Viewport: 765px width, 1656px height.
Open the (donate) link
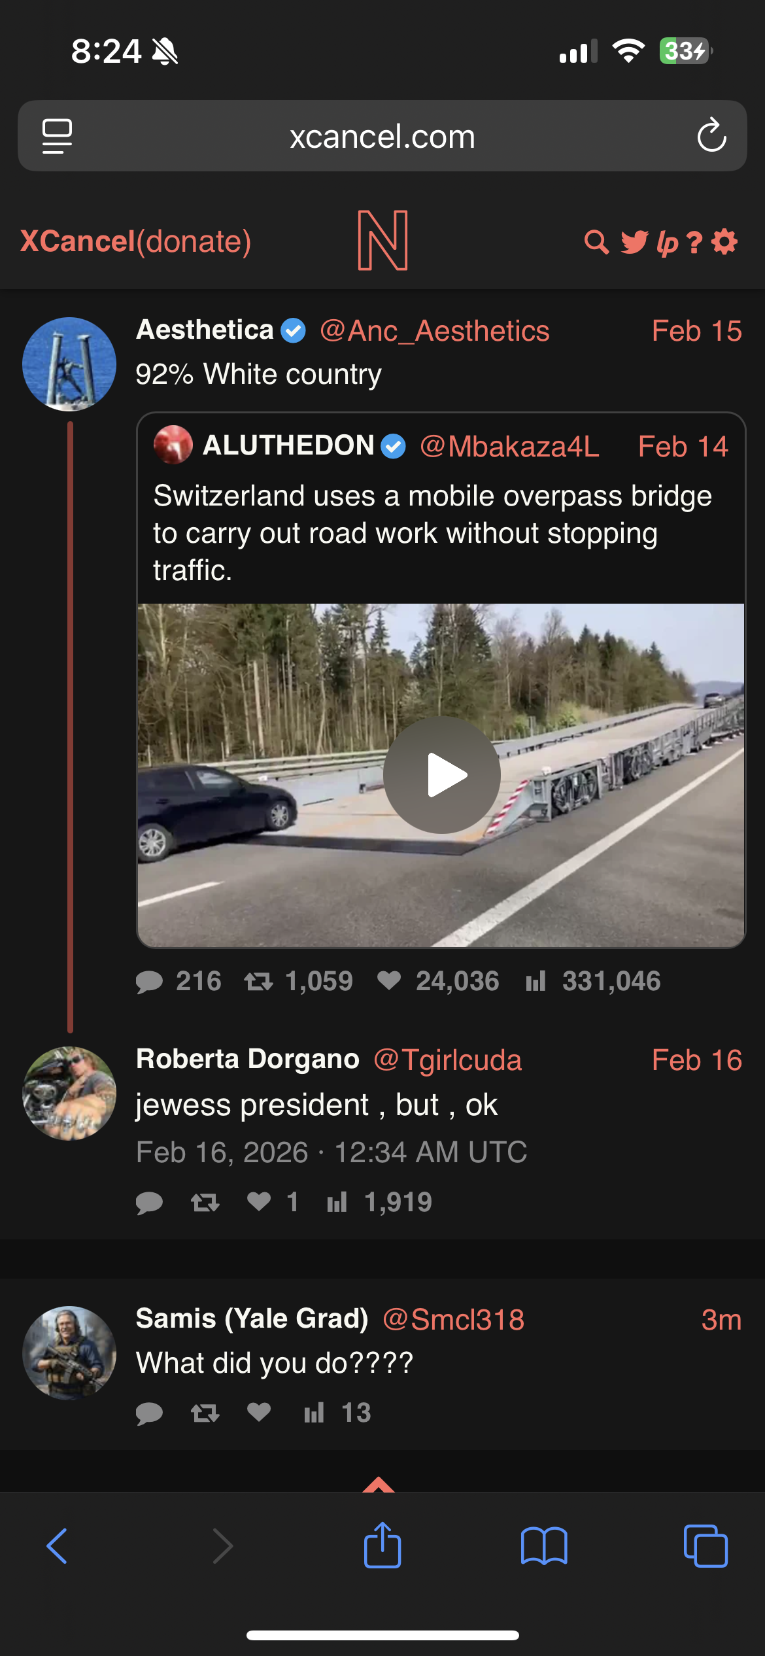[194, 241]
